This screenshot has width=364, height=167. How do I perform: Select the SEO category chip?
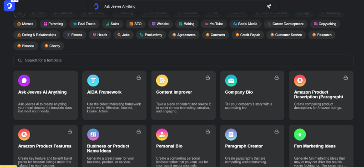tap(136, 24)
